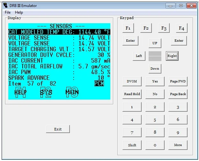Click the F4 keypad button
The image size is (199, 161).
[x=181, y=28]
